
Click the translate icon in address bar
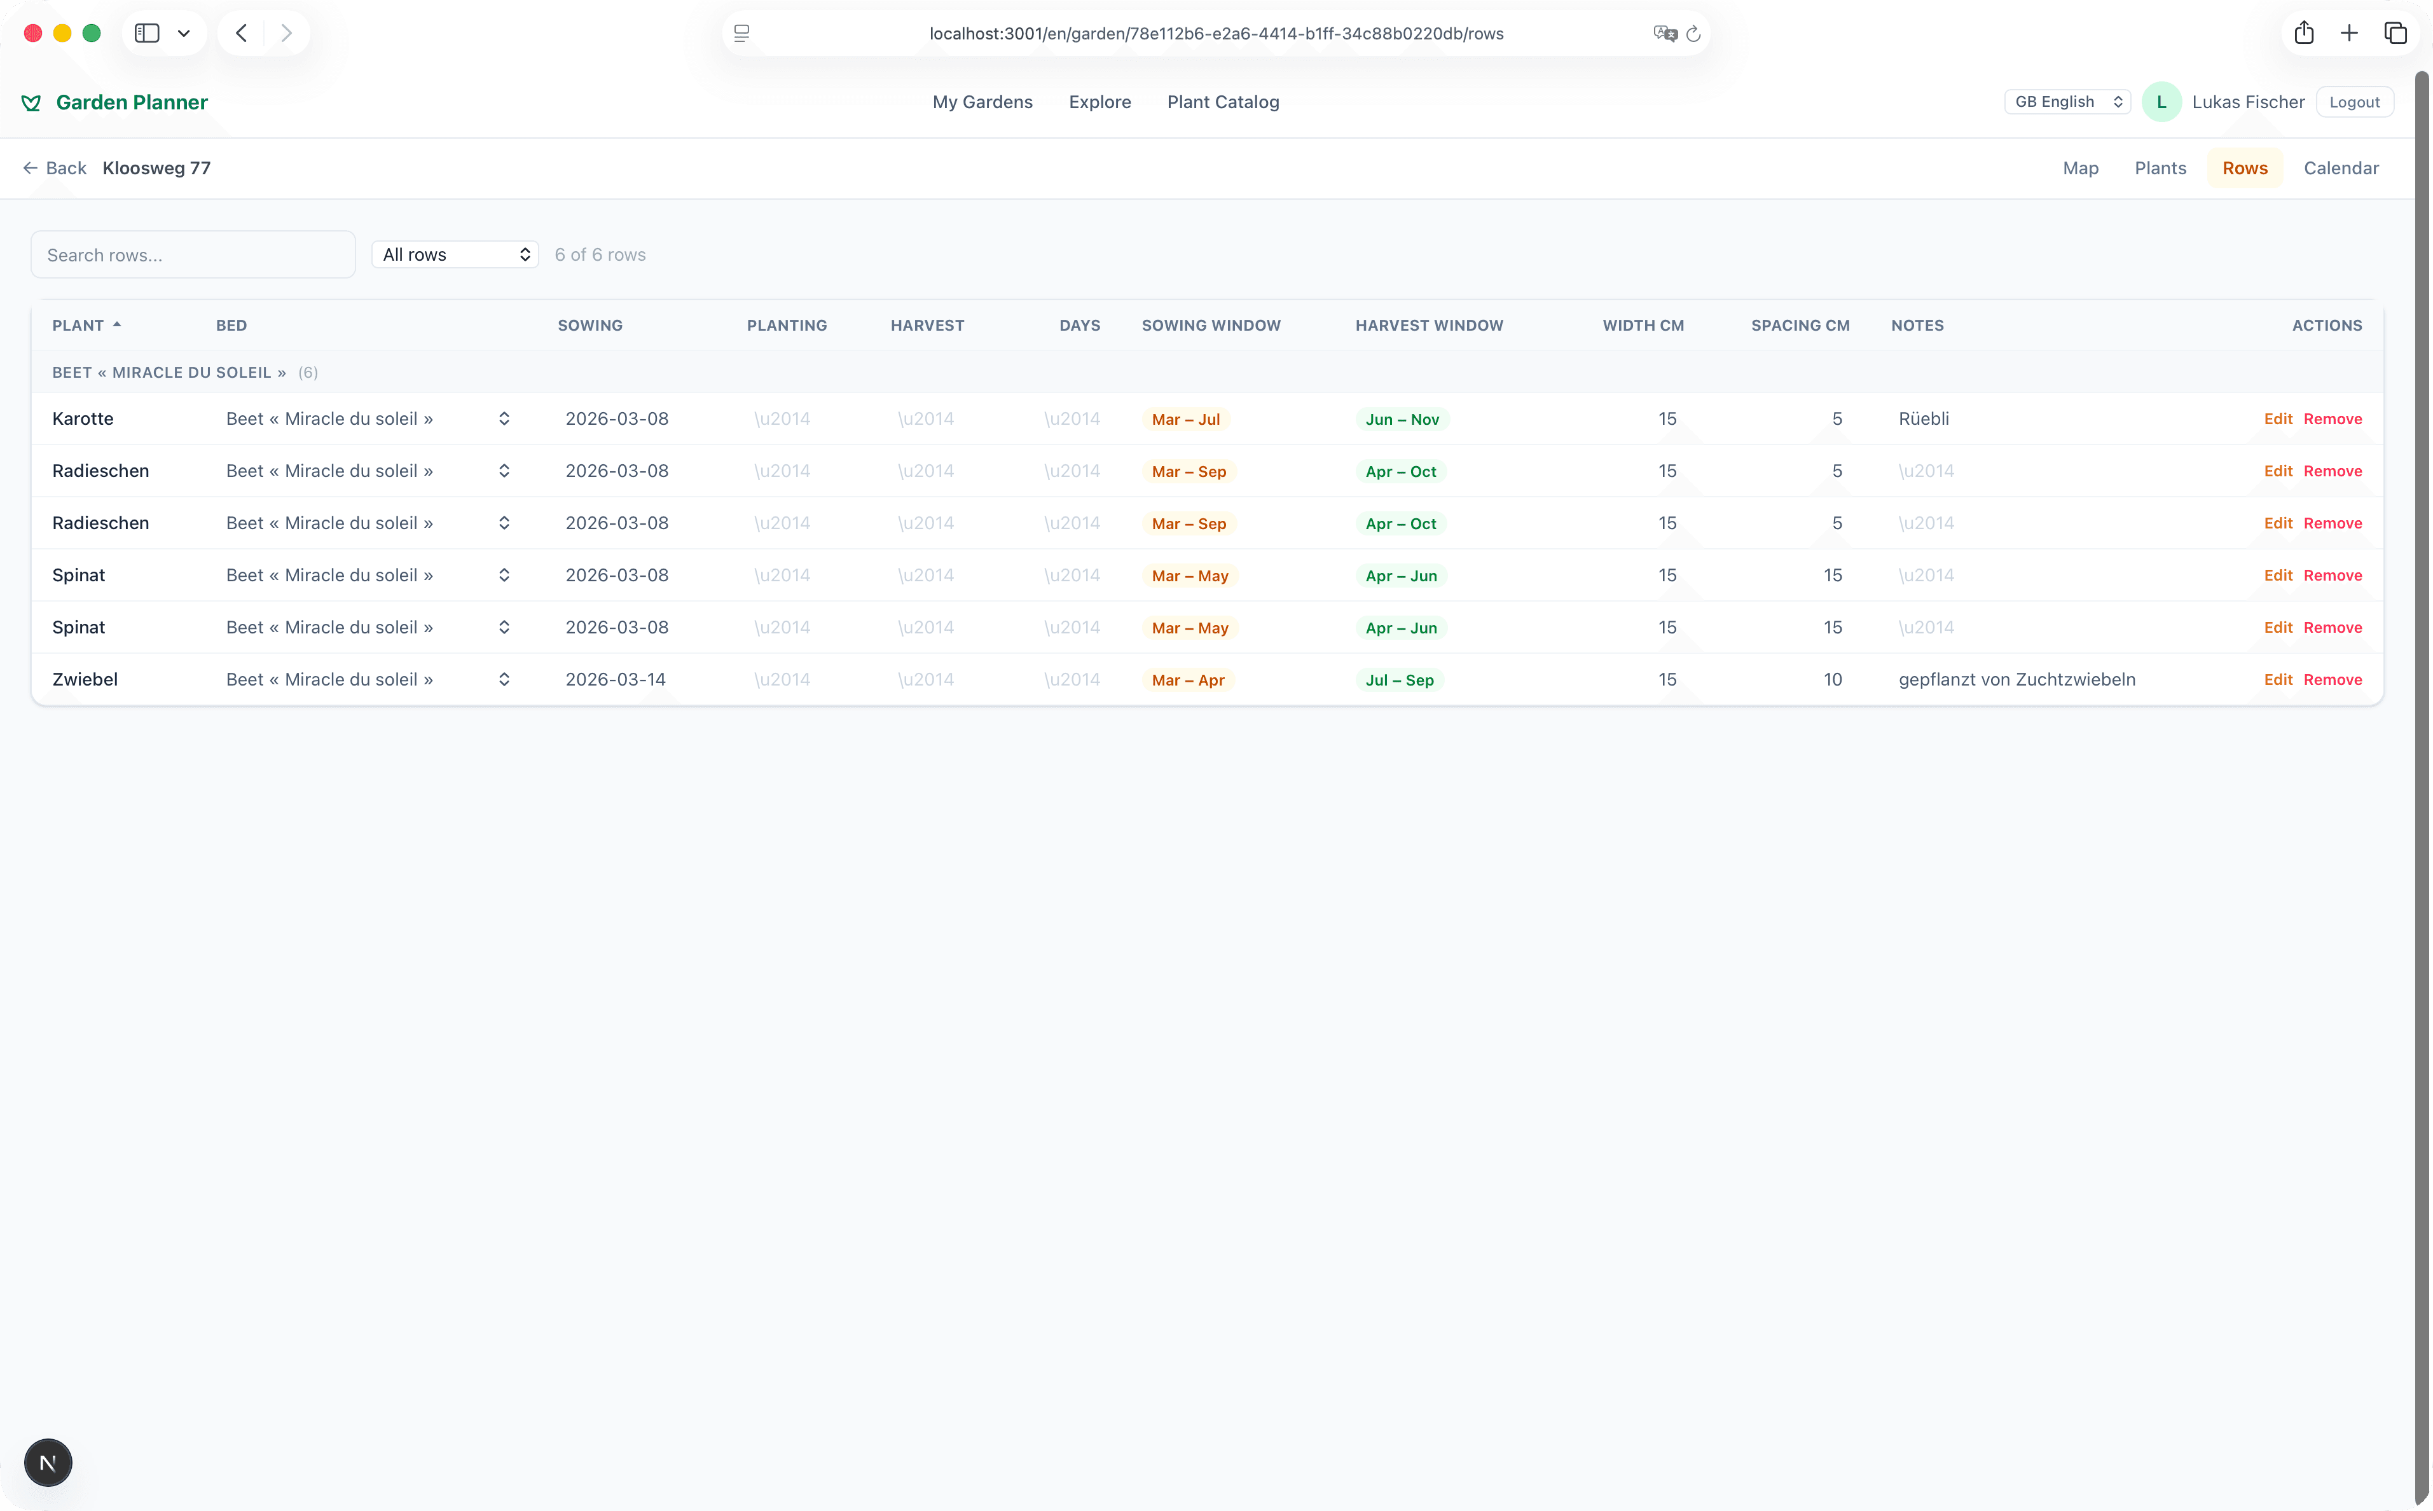[1665, 34]
